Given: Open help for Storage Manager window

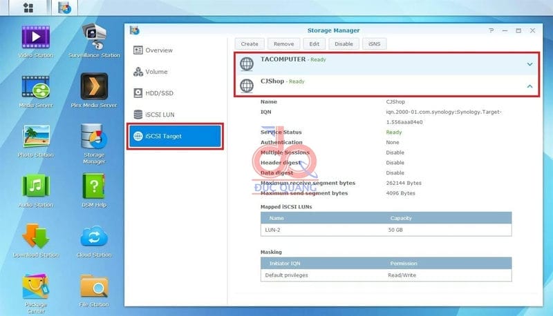Looking at the screenshot, I should [x=491, y=30].
